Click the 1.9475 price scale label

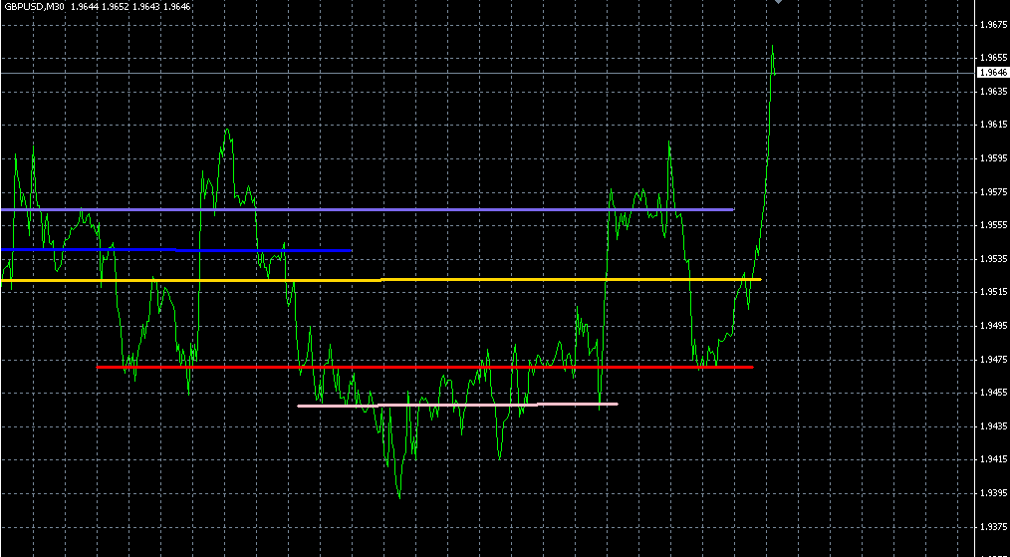[992, 359]
